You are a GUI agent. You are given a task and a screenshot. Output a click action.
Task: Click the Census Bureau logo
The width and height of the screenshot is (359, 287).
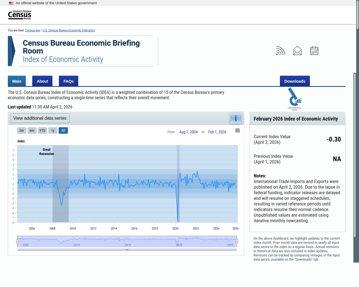click(x=20, y=15)
